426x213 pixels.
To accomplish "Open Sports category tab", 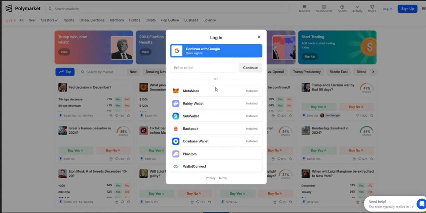I will pyautogui.click(x=69, y=20).
